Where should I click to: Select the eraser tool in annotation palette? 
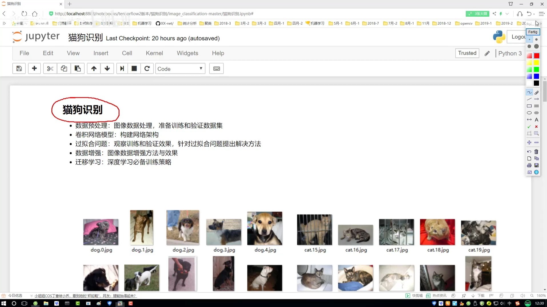[x=536, y=92]
